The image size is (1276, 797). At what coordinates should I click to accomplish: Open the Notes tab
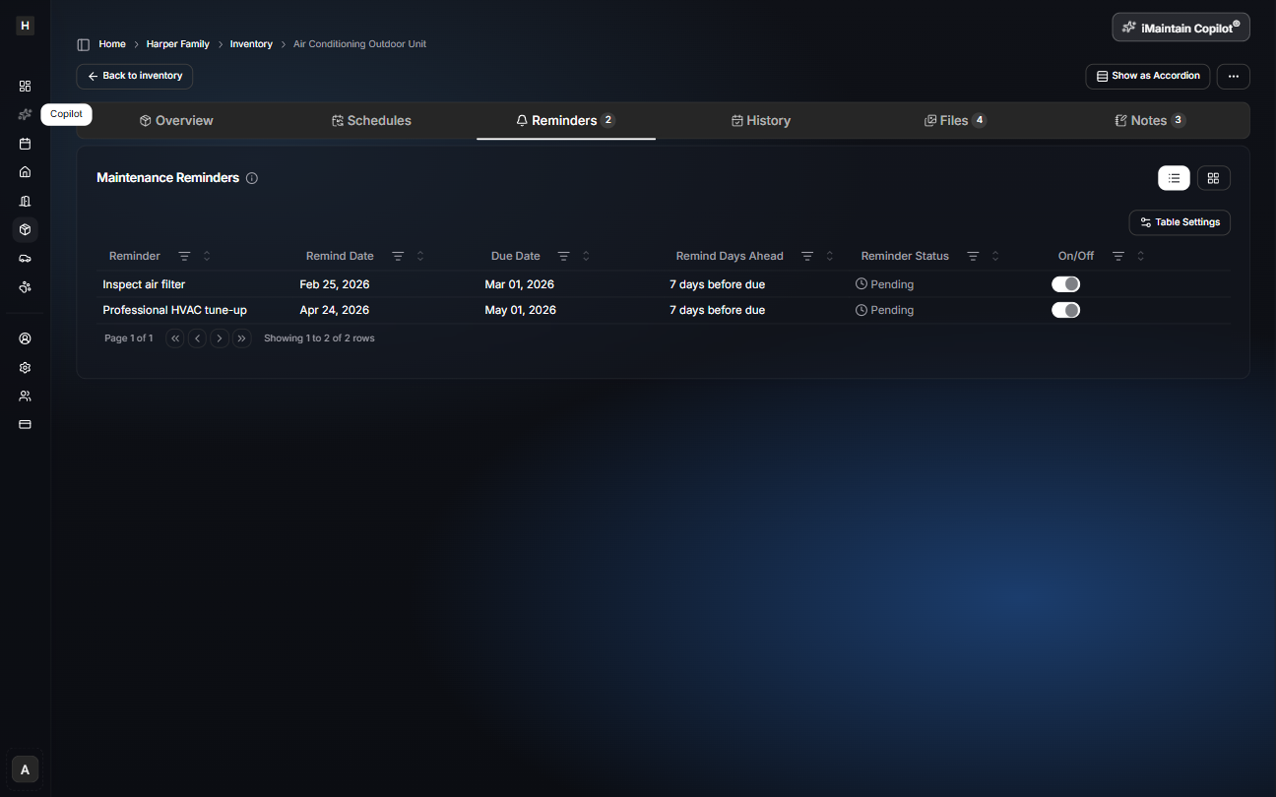pyautogui.click(x=1149, y=120)
